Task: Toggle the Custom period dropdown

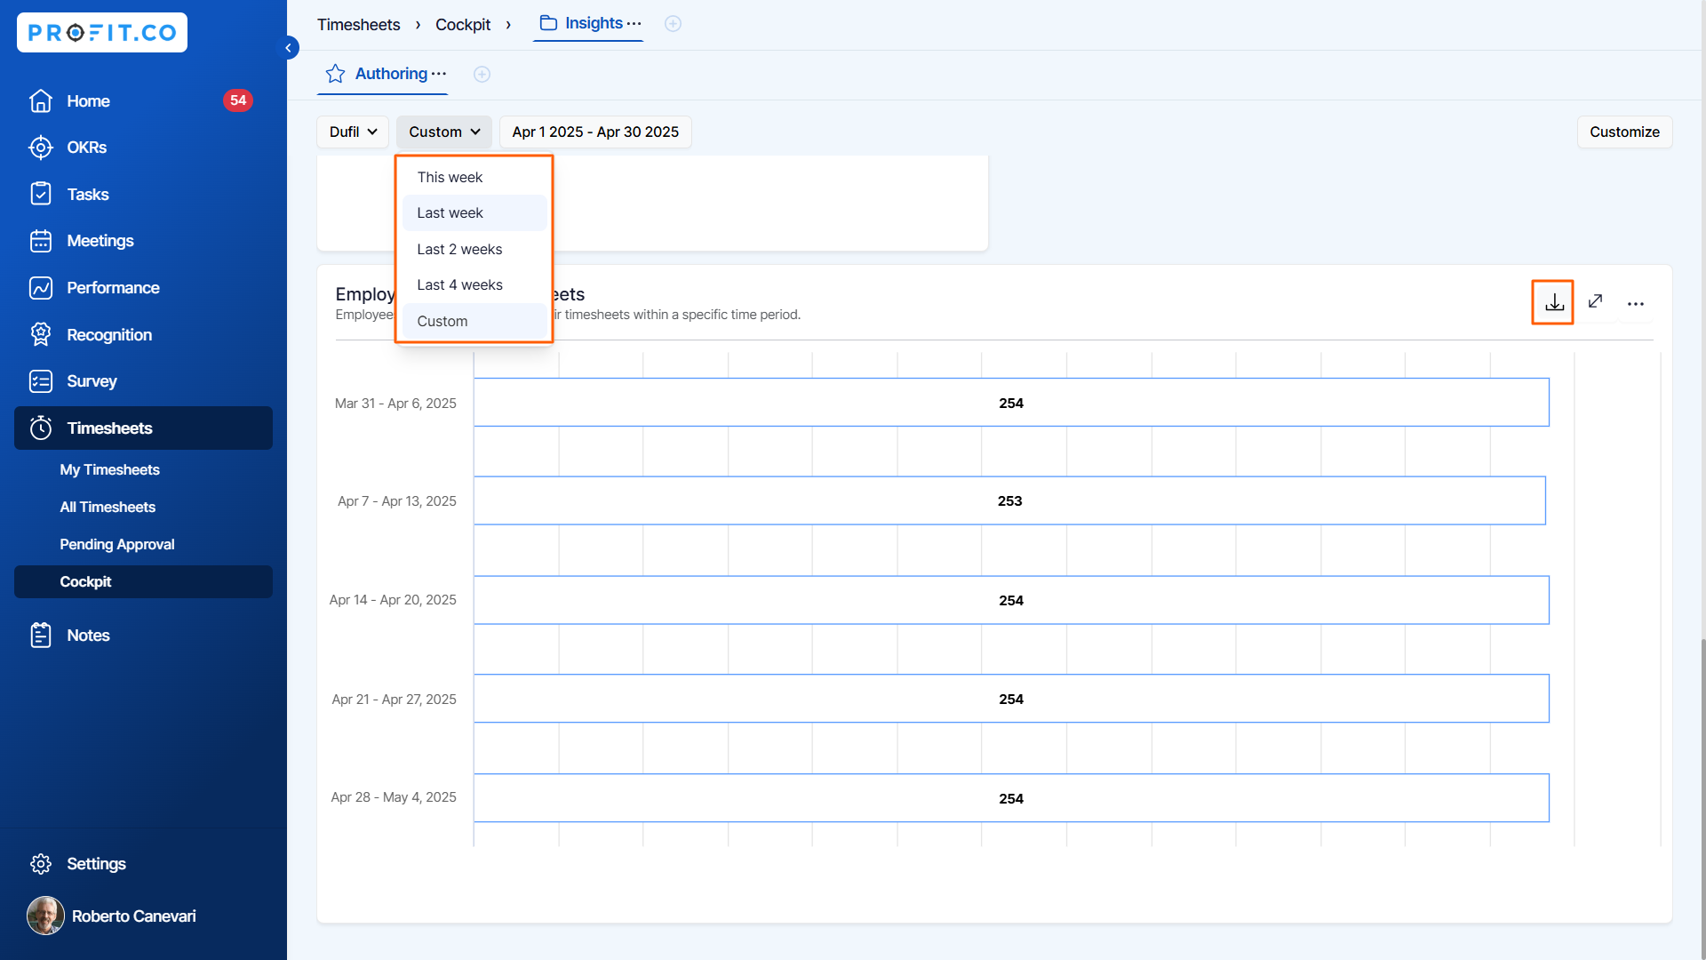Action: pos(443,132)
